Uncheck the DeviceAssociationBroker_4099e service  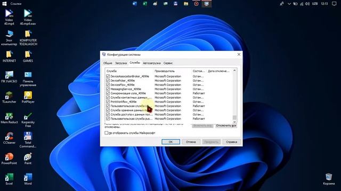point(108,76)
